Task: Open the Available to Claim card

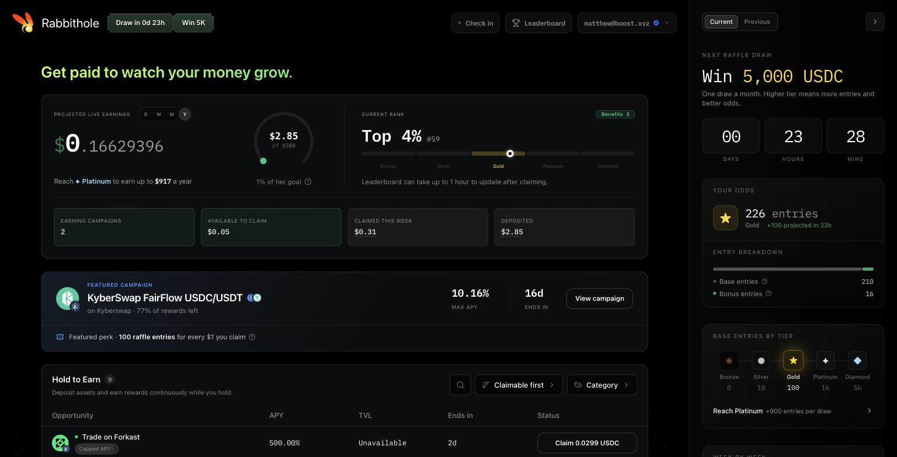Action: 271,227
